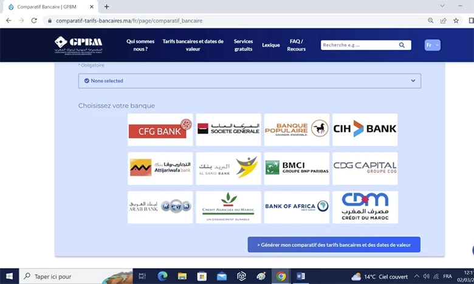Open Tarifs bancaires et dates de valeur

coord(193,46)
